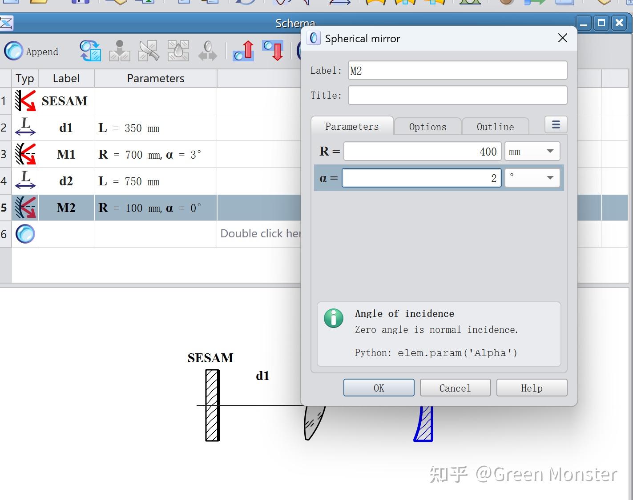Click the empty Title input field

tap(457, 95)
